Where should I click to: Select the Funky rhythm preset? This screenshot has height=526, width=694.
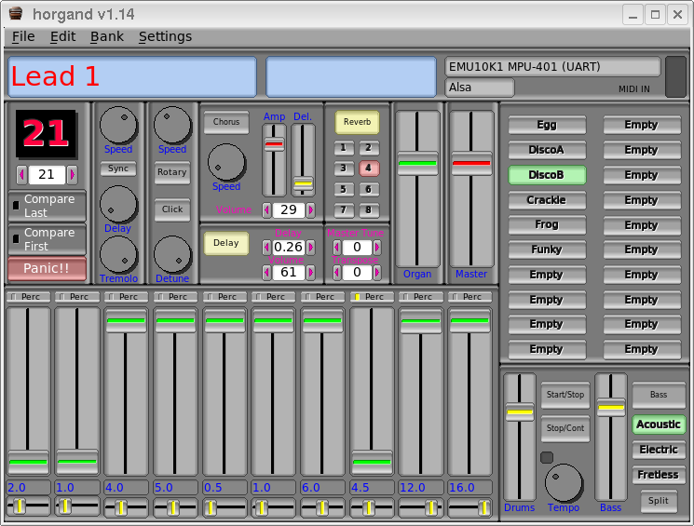tap(547, 250)
